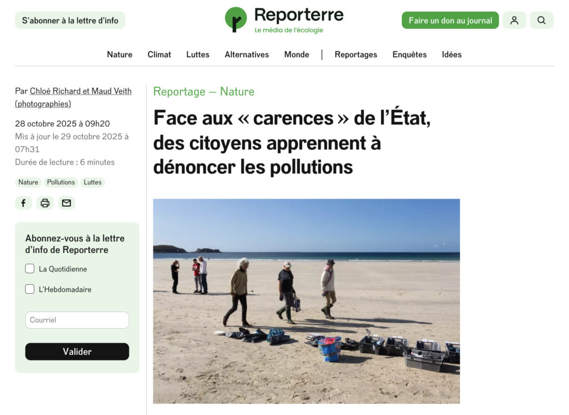Screen dimensions: 569x415
Task: Open authors Chloé Richard et Maud Veith link
Action: point(81,91)
